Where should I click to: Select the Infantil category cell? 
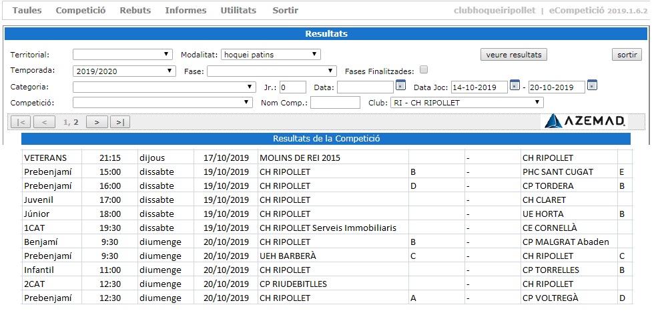coord(51,270)
